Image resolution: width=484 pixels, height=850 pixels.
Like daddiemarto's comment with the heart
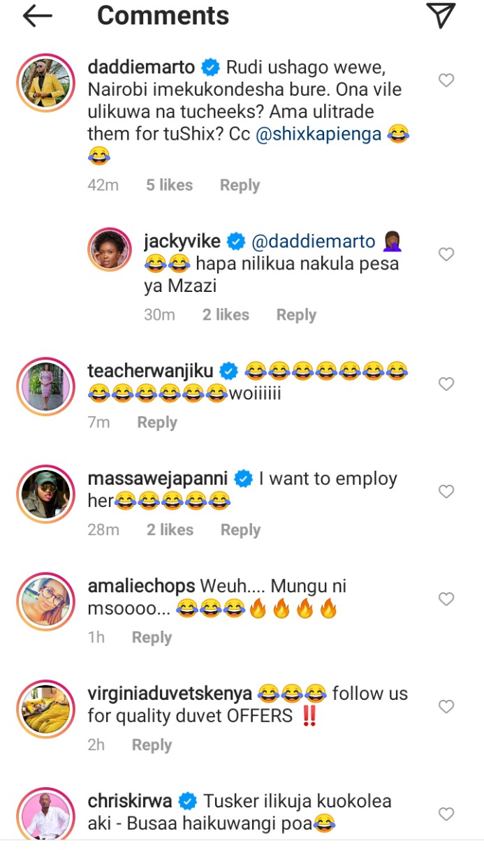tap(446, 81)
